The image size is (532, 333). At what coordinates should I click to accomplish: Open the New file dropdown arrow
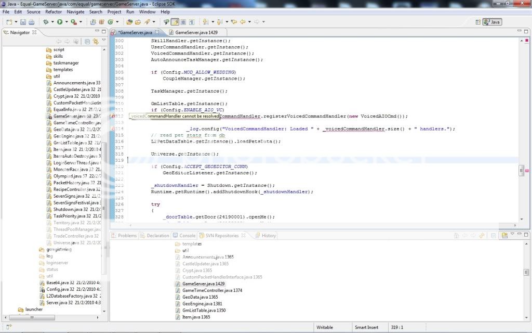point(16,22)
